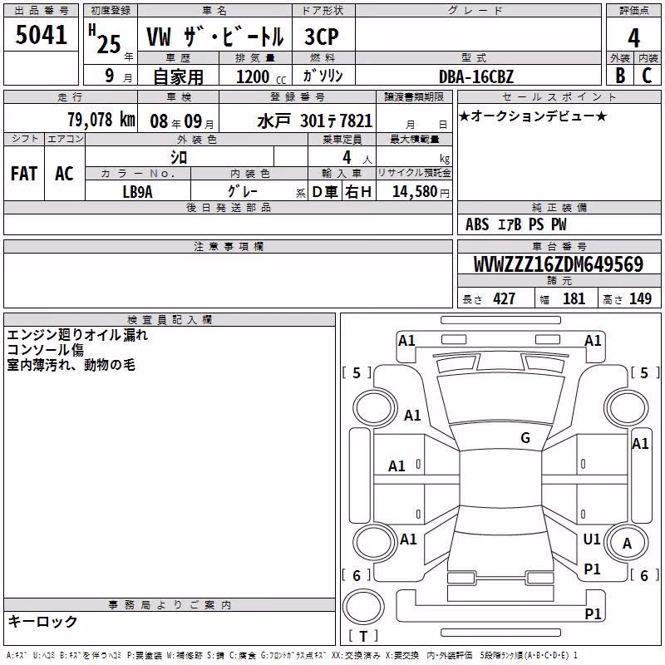This screenshot has height=665, width=665.
Task: Select the height value 149
Action: click(640, 298)
